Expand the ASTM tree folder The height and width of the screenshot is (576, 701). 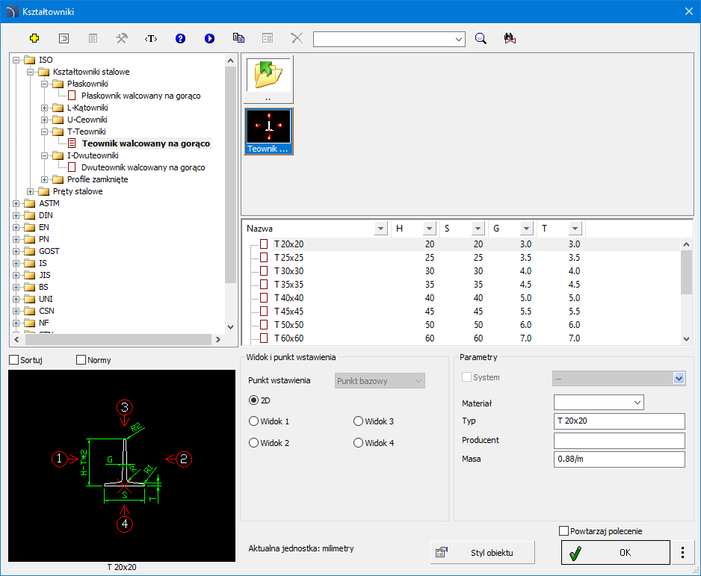[16, 203]
